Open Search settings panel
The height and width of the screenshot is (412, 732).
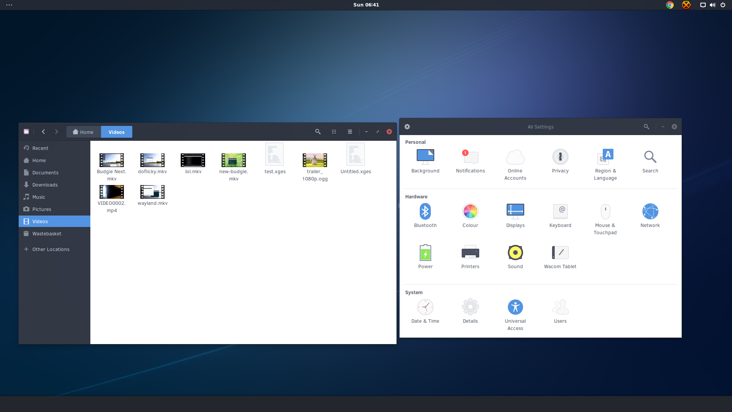coord(650,161)
